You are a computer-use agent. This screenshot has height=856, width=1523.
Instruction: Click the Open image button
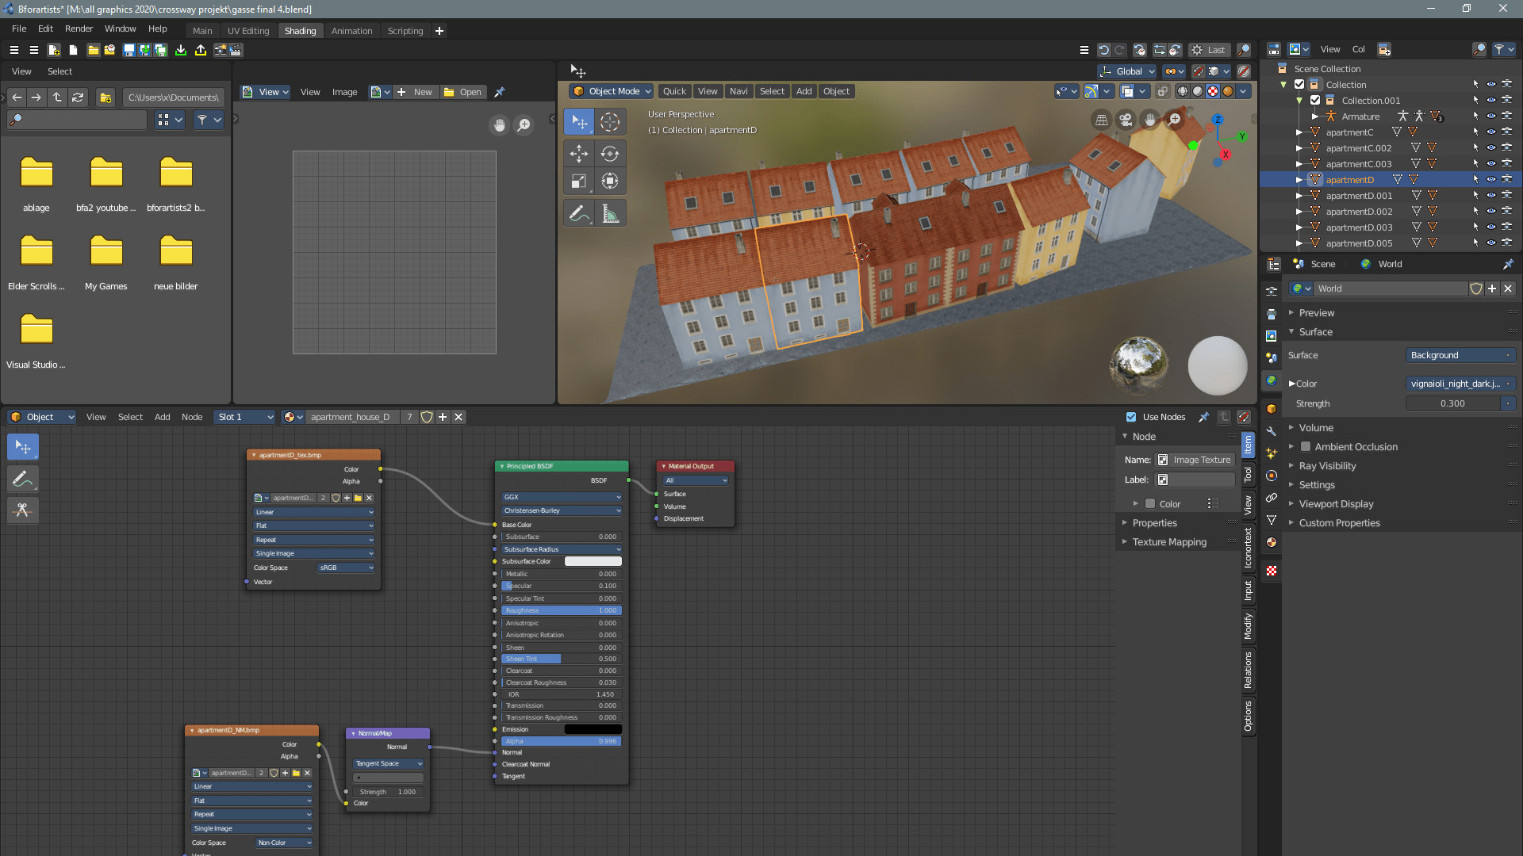(x=462, y=92)
